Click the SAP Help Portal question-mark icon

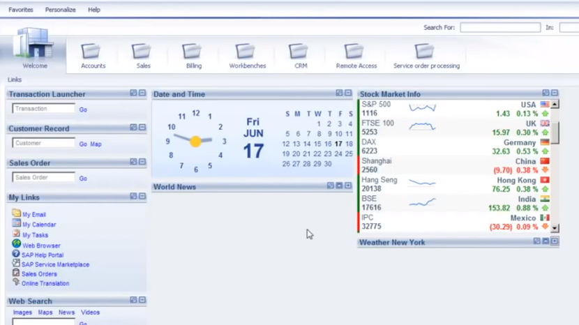[x=16, y=255]
